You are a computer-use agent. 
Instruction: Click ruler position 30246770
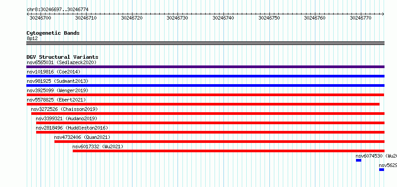(x=360, y=18)
